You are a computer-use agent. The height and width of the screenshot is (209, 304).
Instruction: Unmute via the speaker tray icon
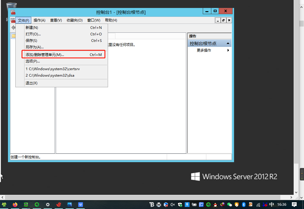(173, 205)
